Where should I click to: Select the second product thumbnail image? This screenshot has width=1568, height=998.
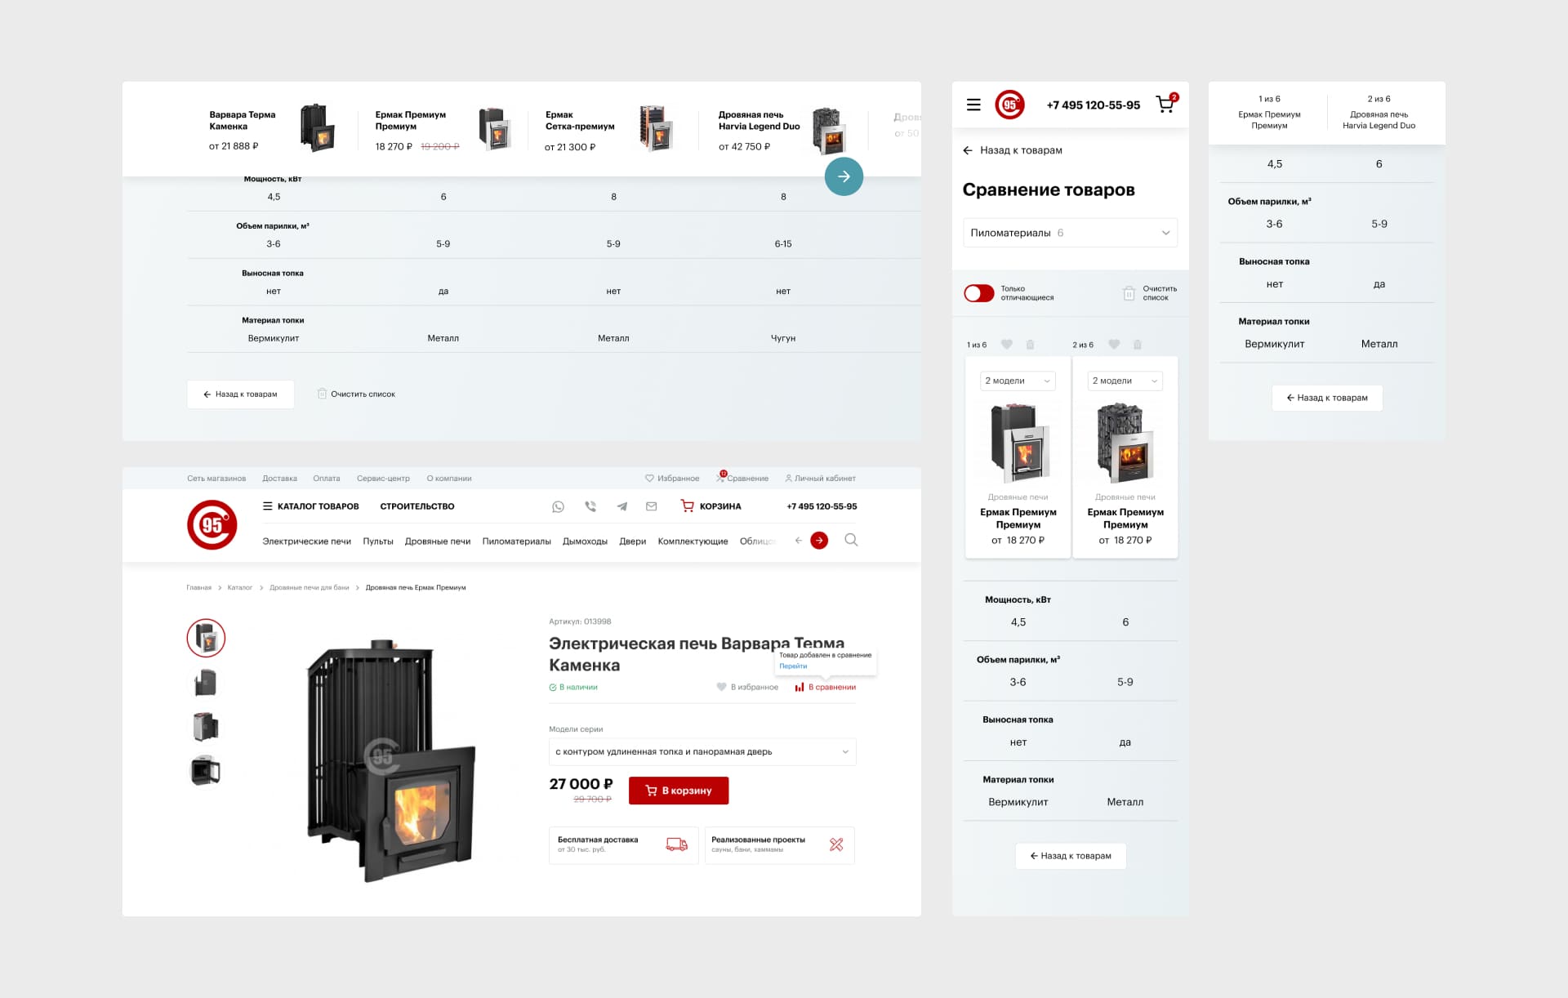pyautogui.click(x=206, y=682)
